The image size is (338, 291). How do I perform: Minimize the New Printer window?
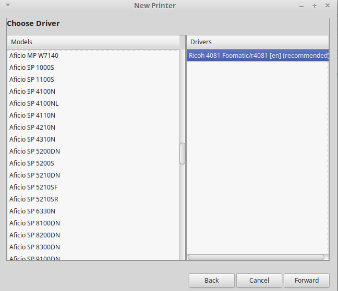click(301, 6)
